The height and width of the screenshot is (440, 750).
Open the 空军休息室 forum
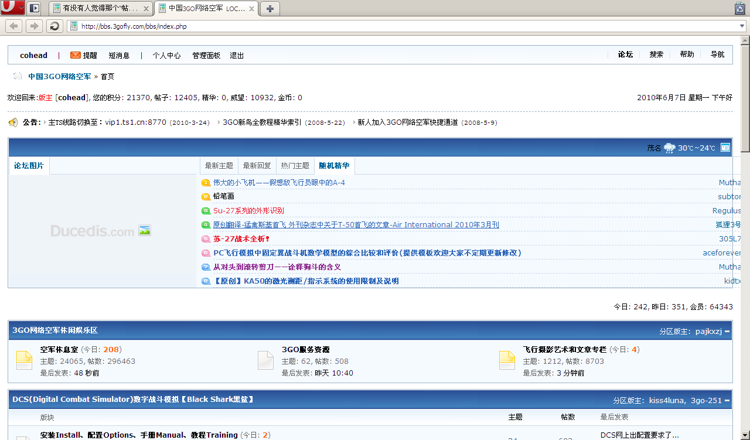(59, 350)
